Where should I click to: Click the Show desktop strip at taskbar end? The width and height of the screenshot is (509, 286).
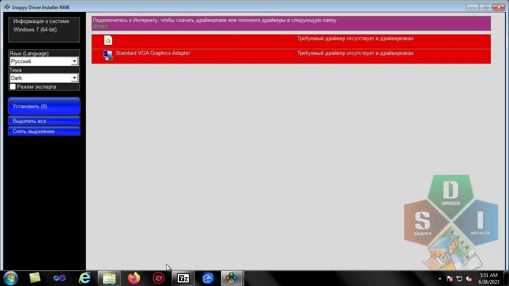point(506,278)
